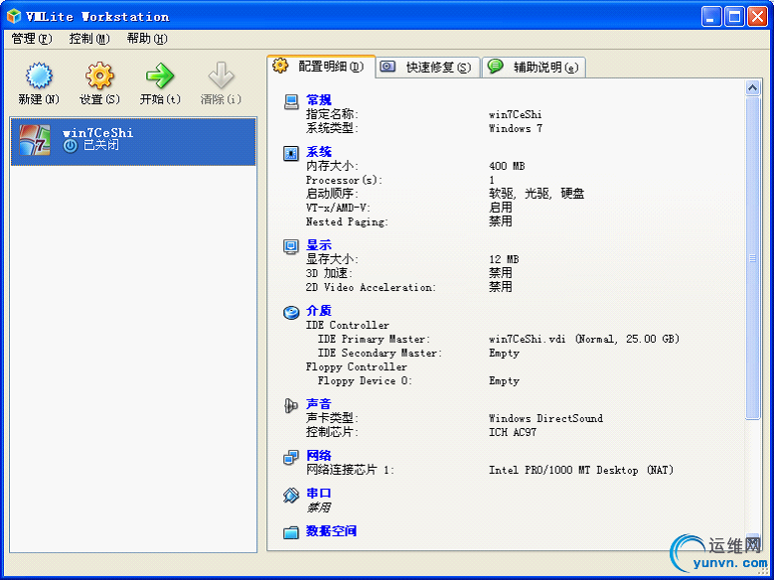
Task: Click the 网络 network section icon
Action: point(291,457)
